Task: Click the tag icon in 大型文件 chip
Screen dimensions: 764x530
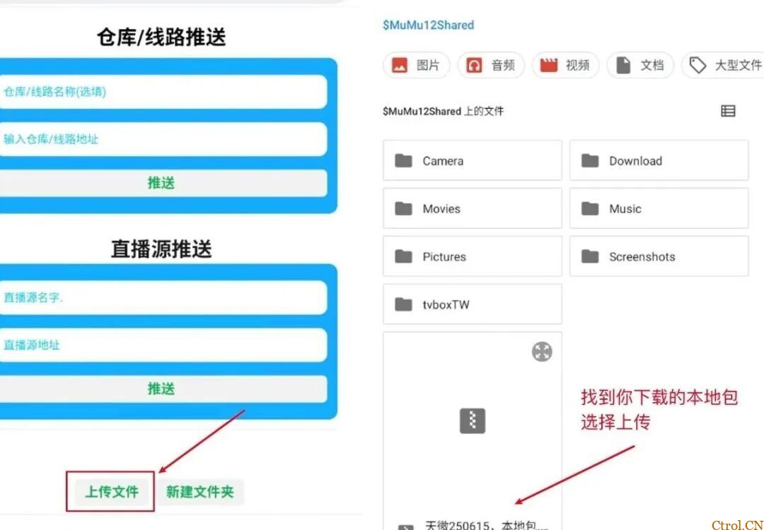Action: tap(698, 65)
